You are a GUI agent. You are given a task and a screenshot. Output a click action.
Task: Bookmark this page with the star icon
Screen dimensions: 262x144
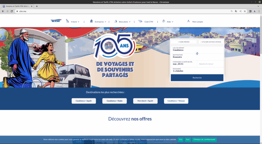[245, 11]
